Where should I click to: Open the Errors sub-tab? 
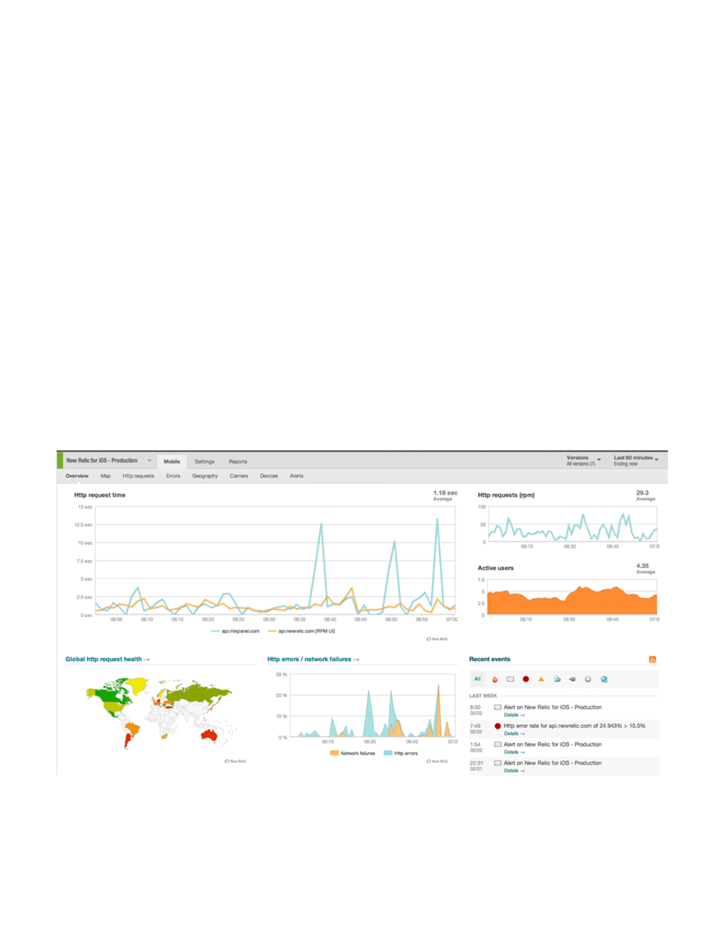173,476
